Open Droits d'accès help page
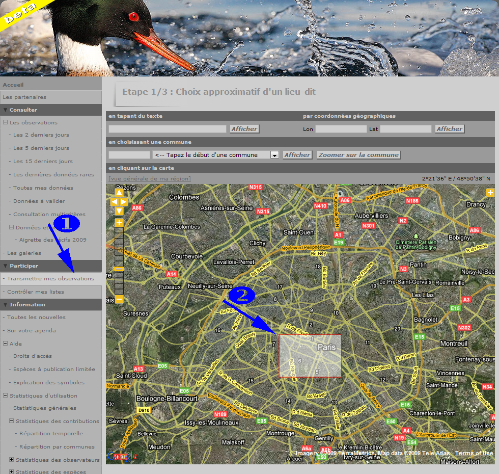The image size is (499, 474). [x=33, y=356]
